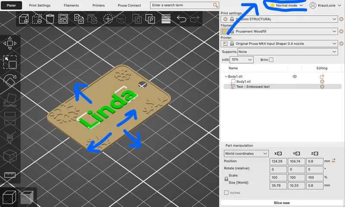
Task: Collapse Body1.stl tree expander
Action: coord(226,77)
